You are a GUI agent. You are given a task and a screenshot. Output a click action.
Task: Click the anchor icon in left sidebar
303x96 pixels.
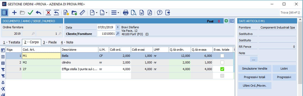pyautogui.click(x=3, y=82)
